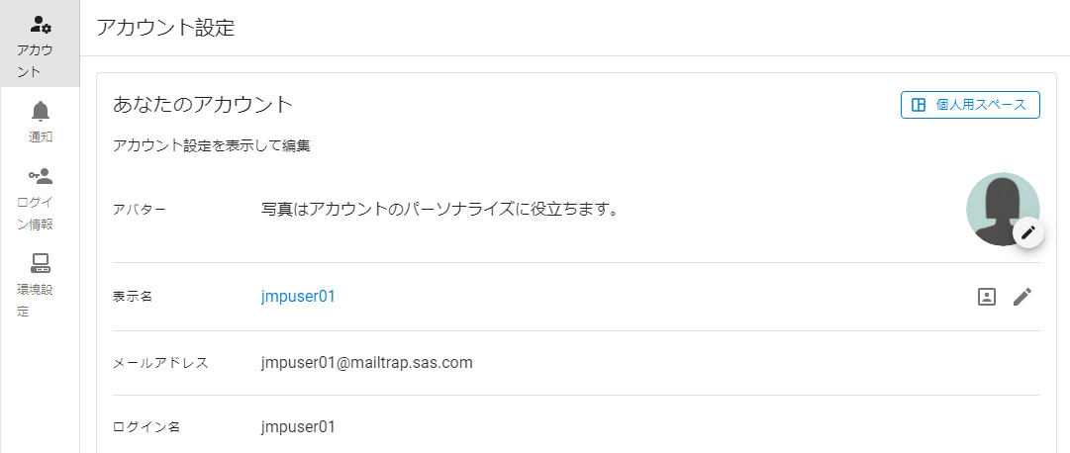Open the 個人用スペース button

[970, 105]
